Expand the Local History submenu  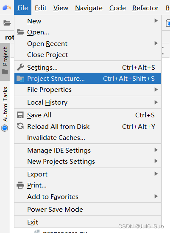click(88, 102)
